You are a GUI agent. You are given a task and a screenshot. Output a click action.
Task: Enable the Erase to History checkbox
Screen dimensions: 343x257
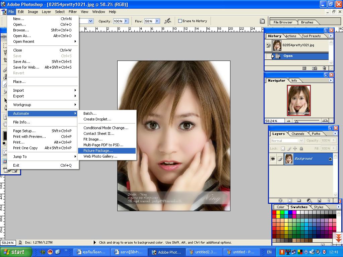[x=180, y=21]
